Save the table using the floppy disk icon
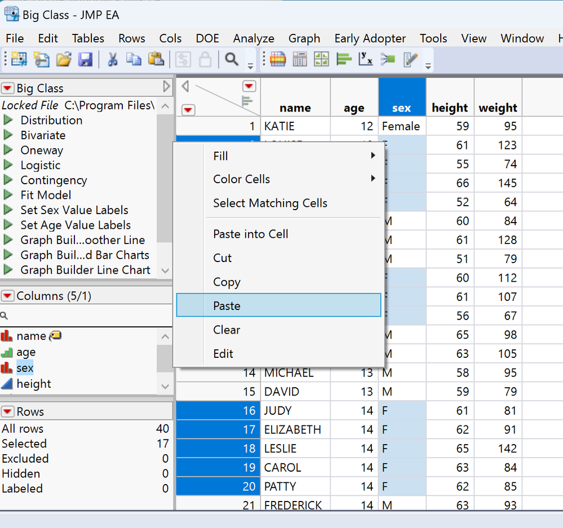The height and width of the screenshot is (528, 563). coord(86,59)
